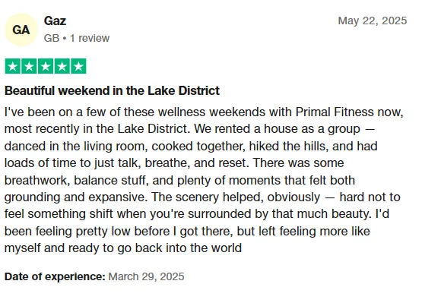Click the bullet separator between GB and review
422x303 pixels.
[x=65, y=39]
